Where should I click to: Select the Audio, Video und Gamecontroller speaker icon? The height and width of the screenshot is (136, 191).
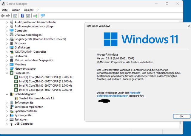tap(11, 22)
